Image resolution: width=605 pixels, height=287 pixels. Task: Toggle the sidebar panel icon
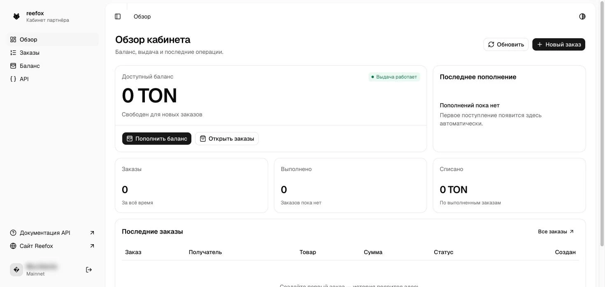[x=118, y=16]
